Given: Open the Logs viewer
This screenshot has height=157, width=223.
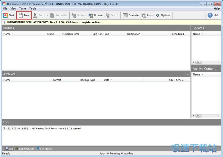Looking at the screenshot, I should [x=147, y=15].
